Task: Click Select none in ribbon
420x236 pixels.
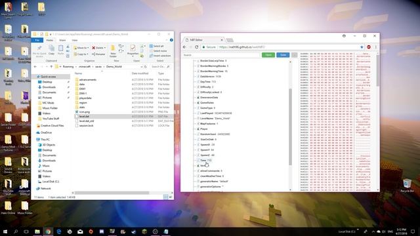Action: coord(158,51)
